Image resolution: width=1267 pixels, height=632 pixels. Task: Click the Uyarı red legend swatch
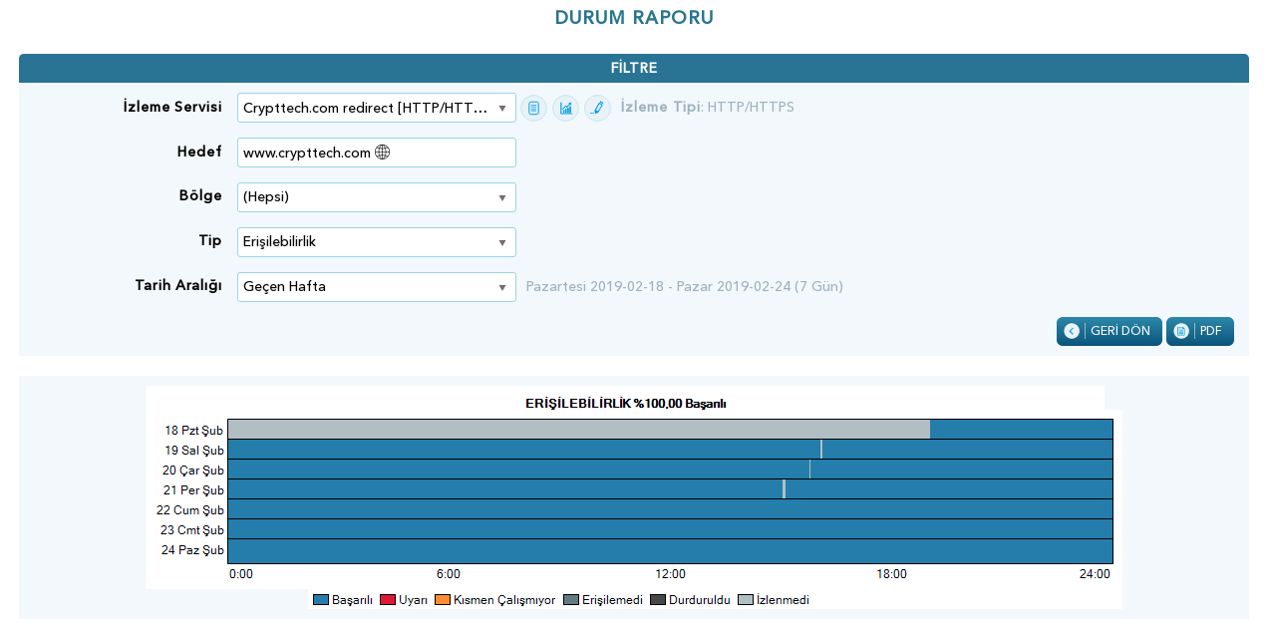click(x=388, y=600)
